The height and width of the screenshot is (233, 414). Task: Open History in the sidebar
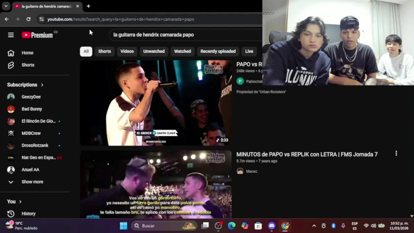(29, 214)
